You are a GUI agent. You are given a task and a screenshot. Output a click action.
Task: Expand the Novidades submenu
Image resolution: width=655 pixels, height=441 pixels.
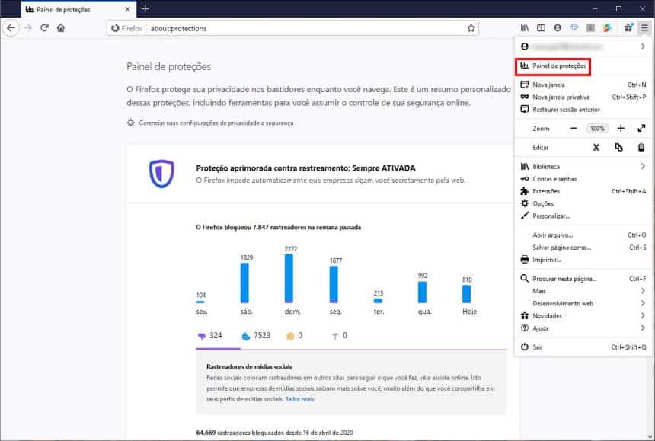(x=583, y=316)
